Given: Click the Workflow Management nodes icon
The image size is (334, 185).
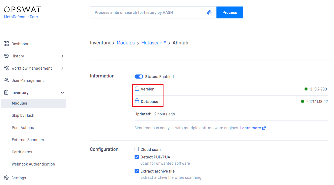Looking at the screenshot, I should (6, 68).
